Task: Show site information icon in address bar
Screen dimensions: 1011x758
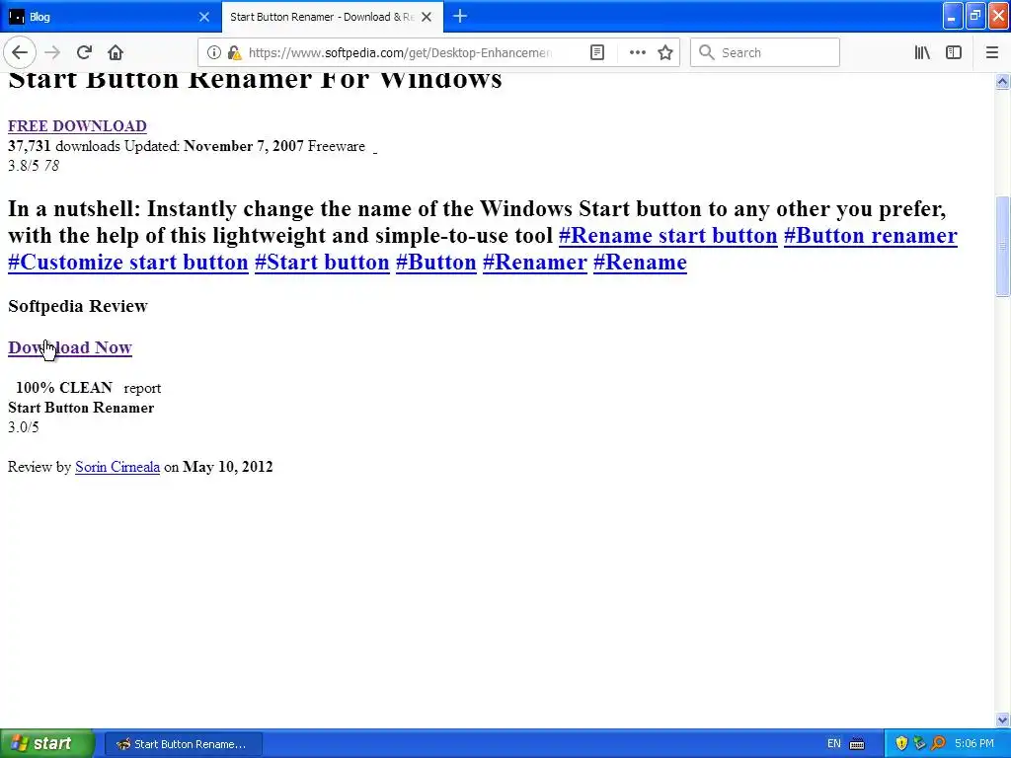Action: pos(214,52)
